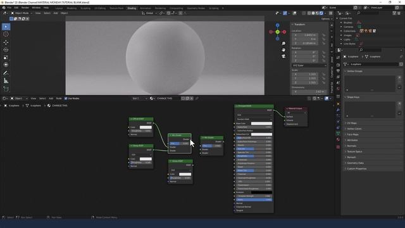Click the add shape key plus button

[399, 104]
